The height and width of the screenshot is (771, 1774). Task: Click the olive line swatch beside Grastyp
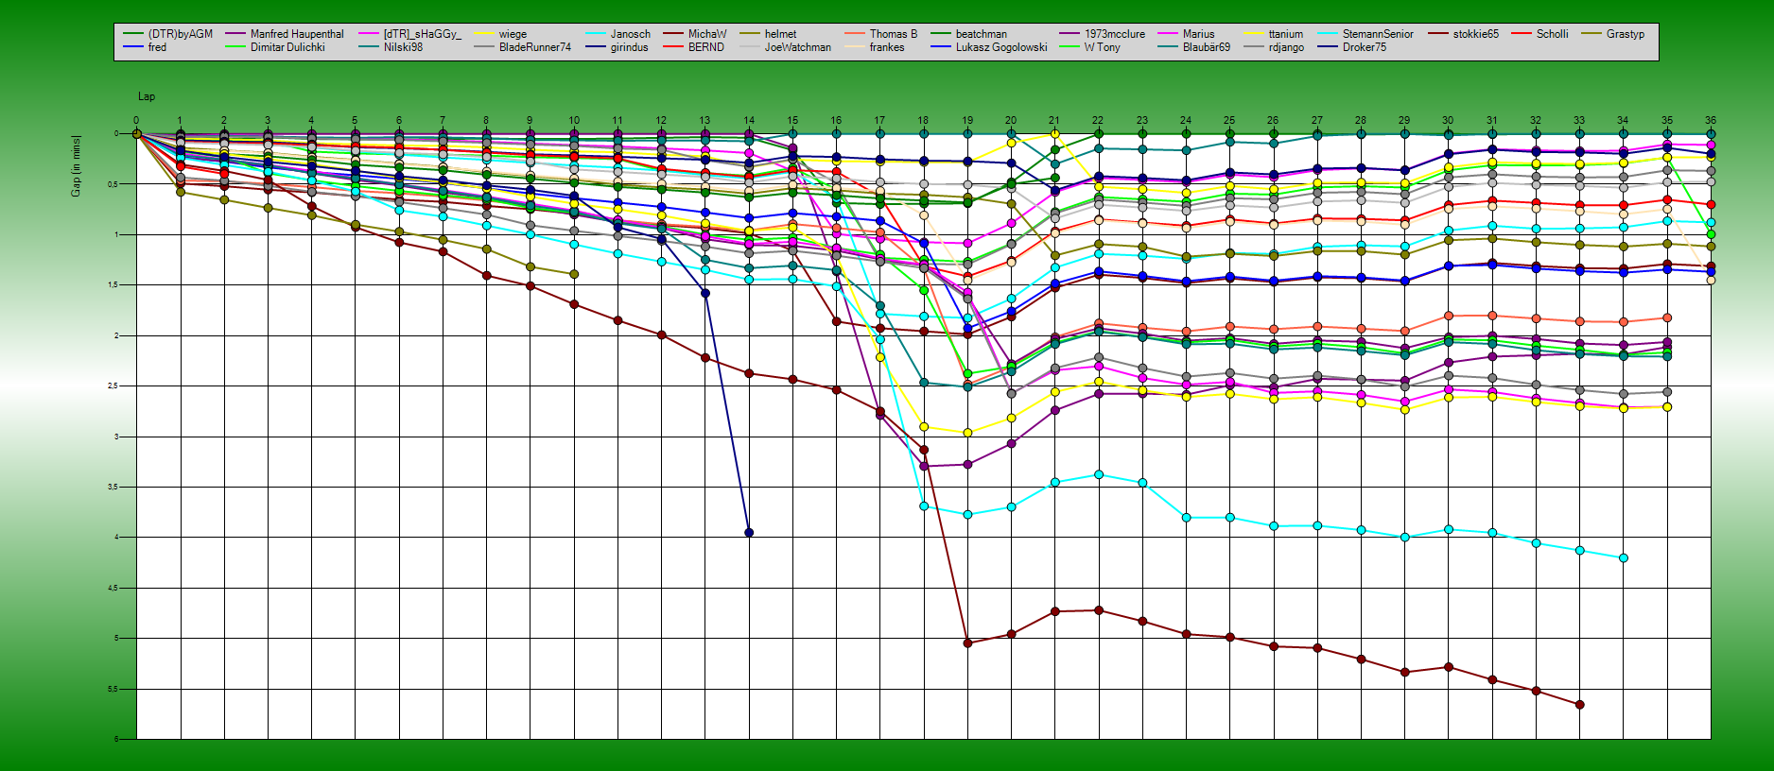(1591, 34)
